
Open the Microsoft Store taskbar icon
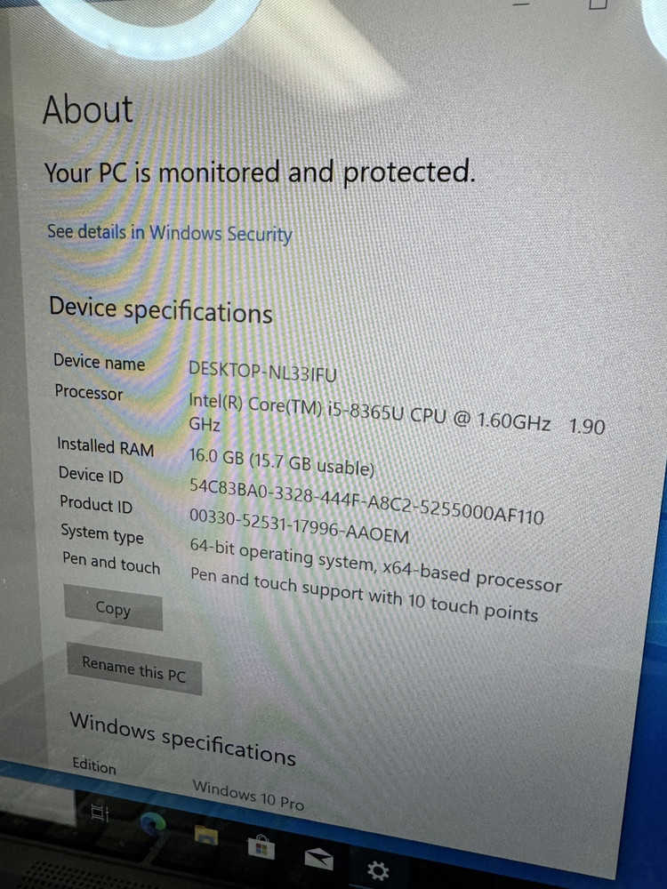[x=261, y=847]
